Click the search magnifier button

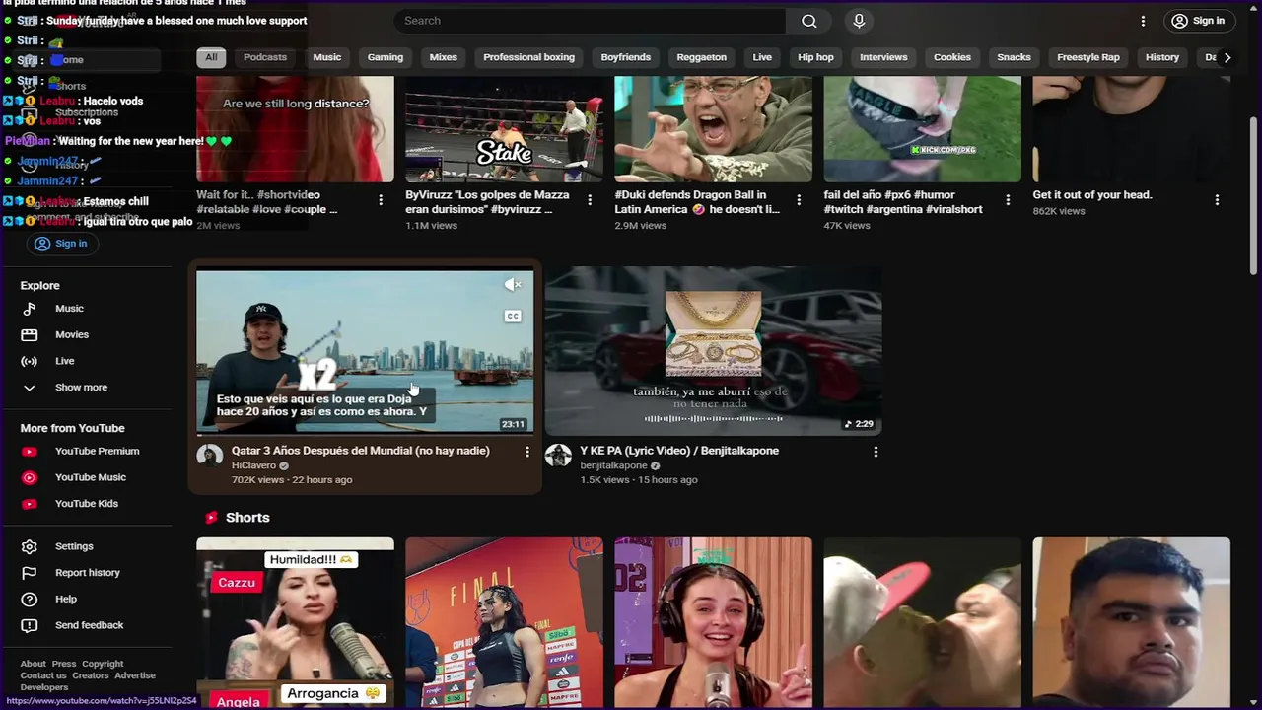(x=809, y=21)
